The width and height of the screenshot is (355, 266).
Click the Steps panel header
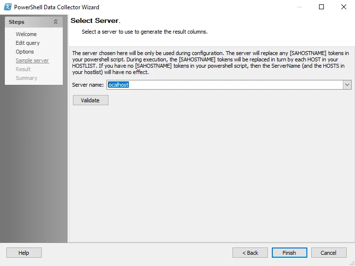(34, 22)
